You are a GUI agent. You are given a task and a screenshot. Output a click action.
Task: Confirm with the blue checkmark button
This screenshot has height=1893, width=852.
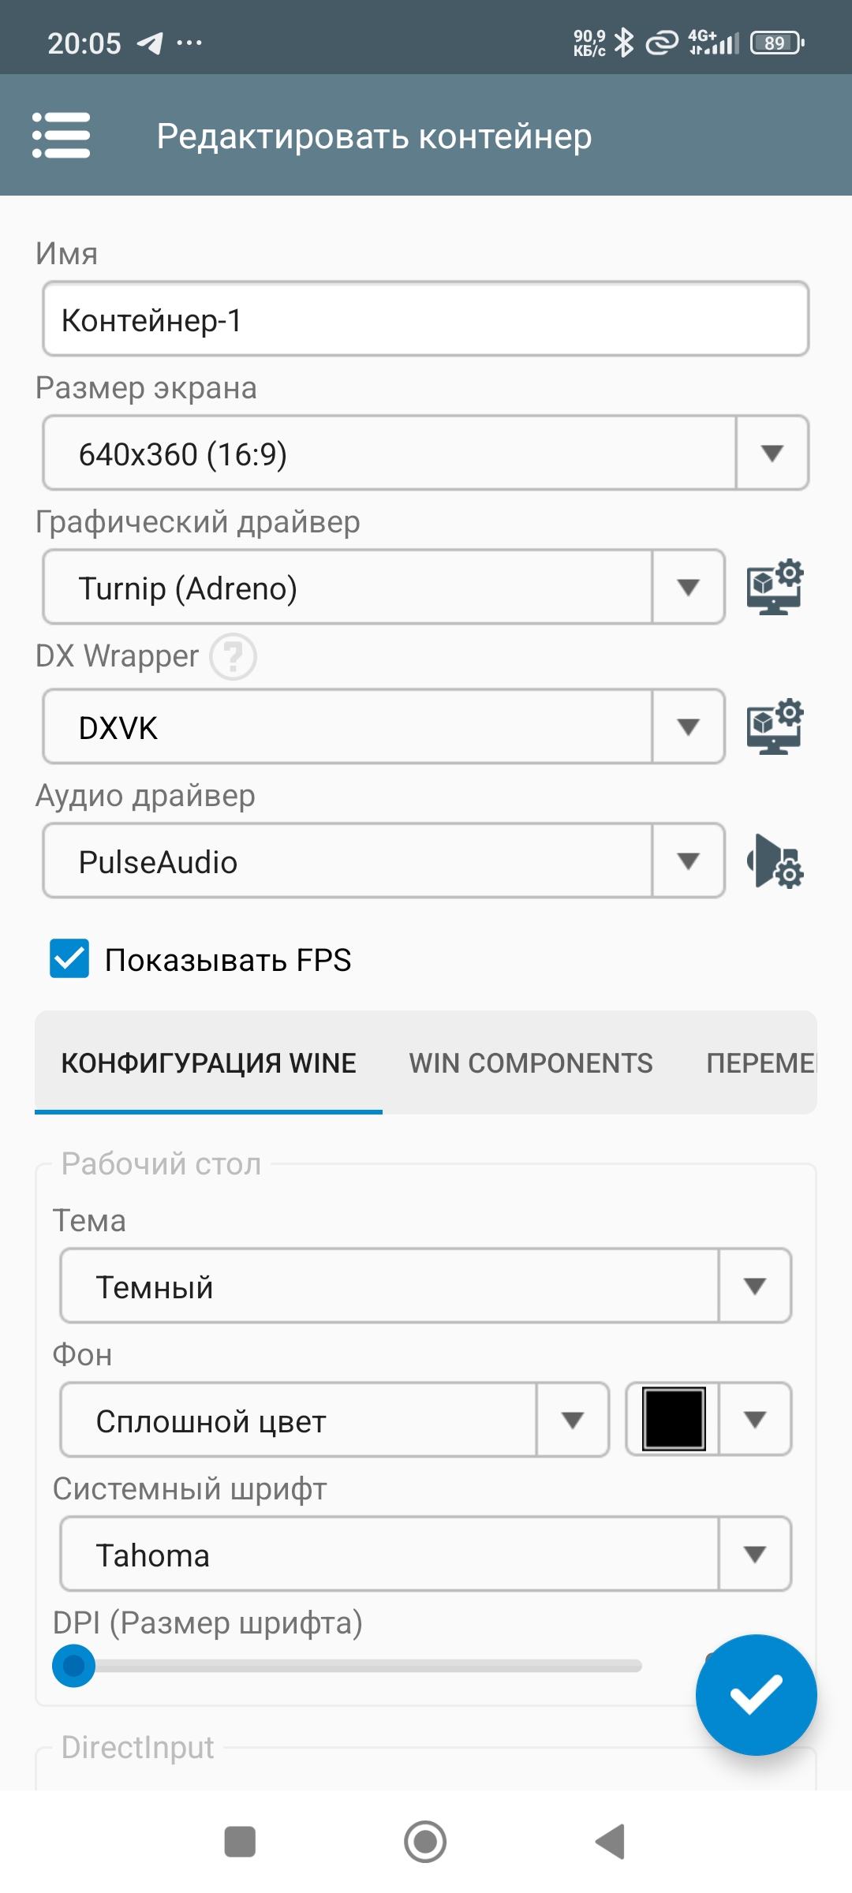pos(756,1694)
